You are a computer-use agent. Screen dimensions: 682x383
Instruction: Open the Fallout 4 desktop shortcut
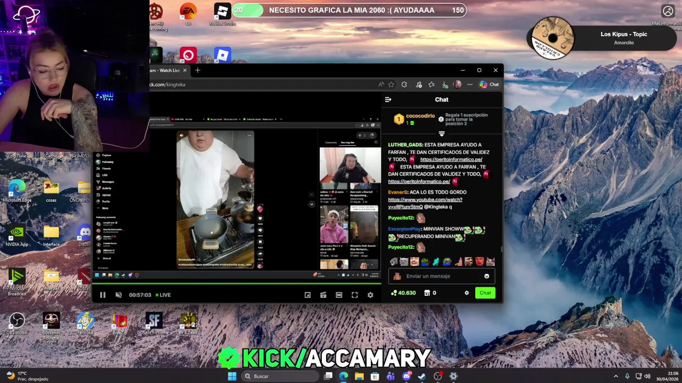(85, 323)
